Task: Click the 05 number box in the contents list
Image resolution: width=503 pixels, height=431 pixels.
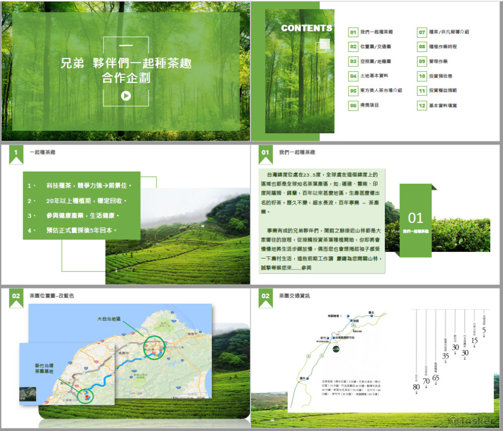Action: 353,91
